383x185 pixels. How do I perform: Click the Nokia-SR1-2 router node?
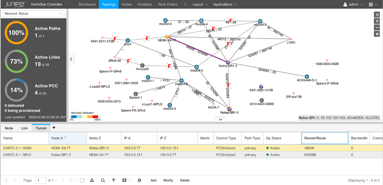[x=228, y=62]
